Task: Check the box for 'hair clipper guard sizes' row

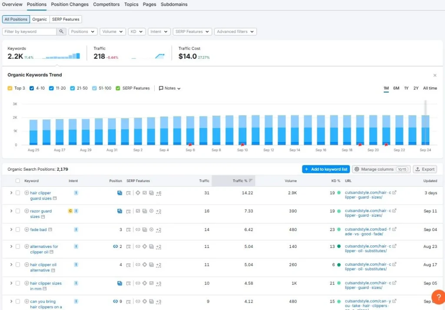Action: (17, 193)
